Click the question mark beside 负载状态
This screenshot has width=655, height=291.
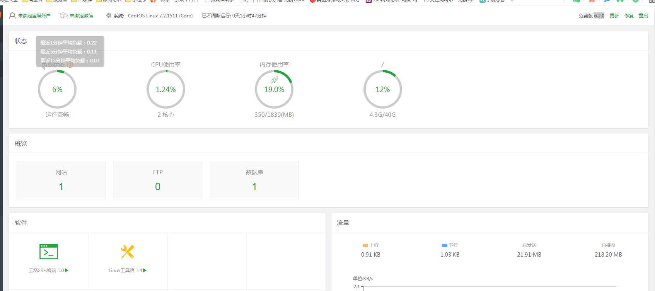click(x=70, y=65)
